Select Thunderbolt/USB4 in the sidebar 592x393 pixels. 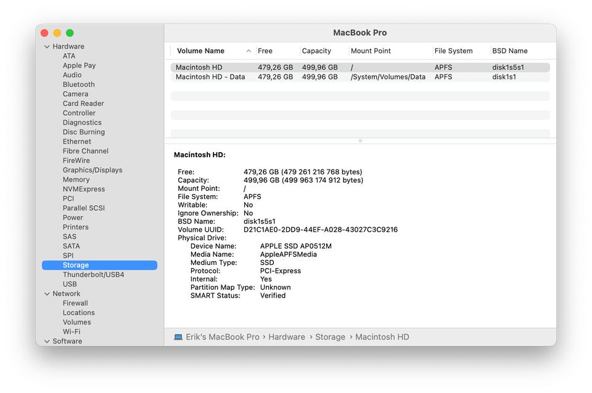point(93,275)
